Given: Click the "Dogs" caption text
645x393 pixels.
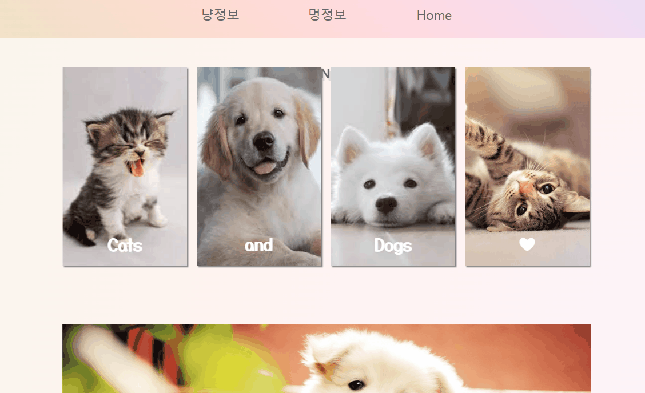Looking at the screenshot, I should point(393,246).
